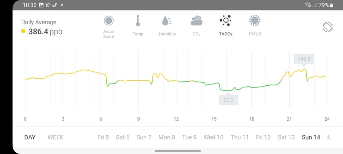This screenshot has width=343, height=154.
Task: Go to Mon 8 data
Action: click(167, 137)
